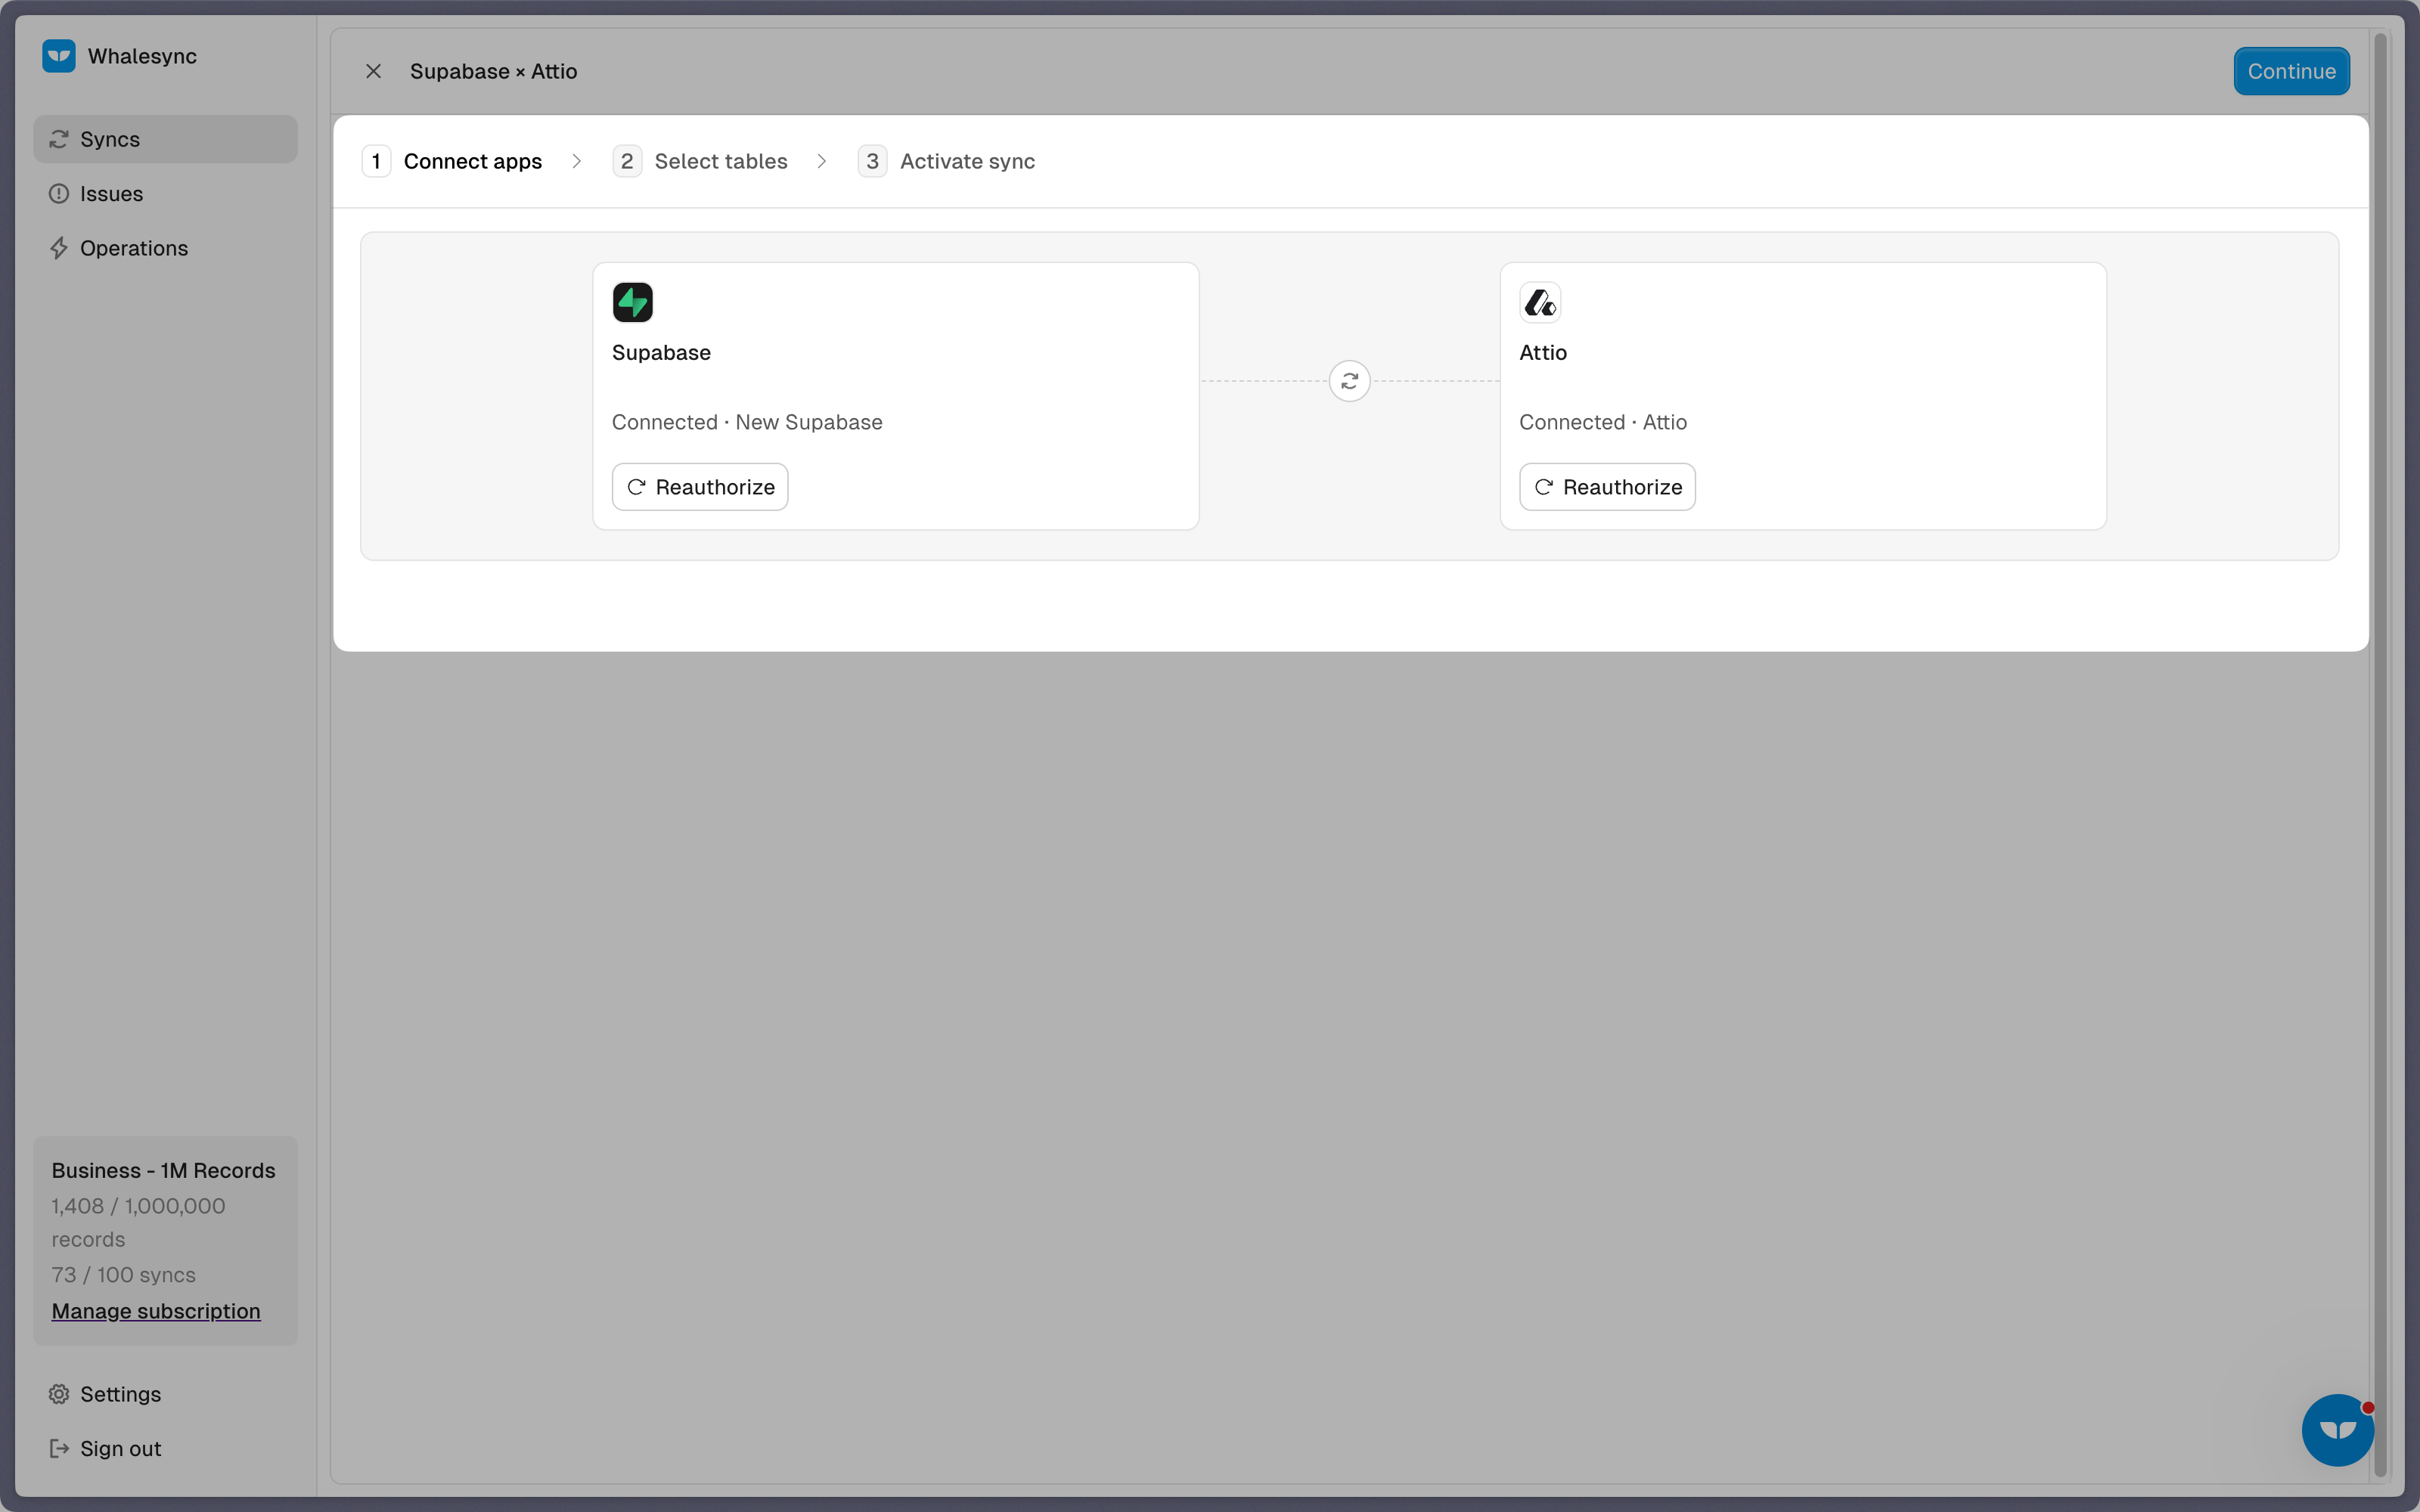This screenshot has height=1512, width=2420.
Task: Open Manage subscription link
Action: [156, 1311]
